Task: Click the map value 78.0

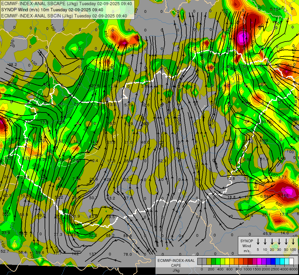Action: tap(128, 255)
